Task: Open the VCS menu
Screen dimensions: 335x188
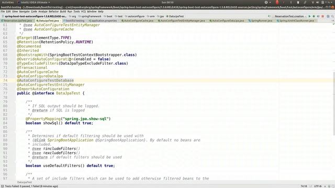Action: coord(83,11)
